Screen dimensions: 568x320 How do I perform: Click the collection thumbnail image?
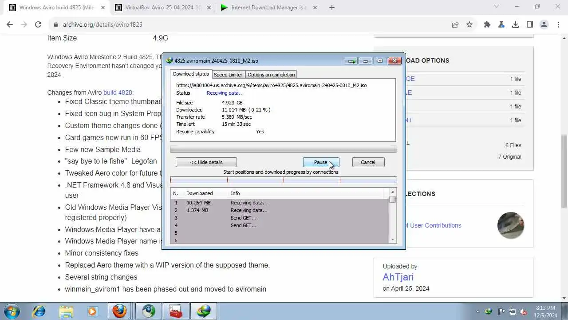(x=511, y=225)
